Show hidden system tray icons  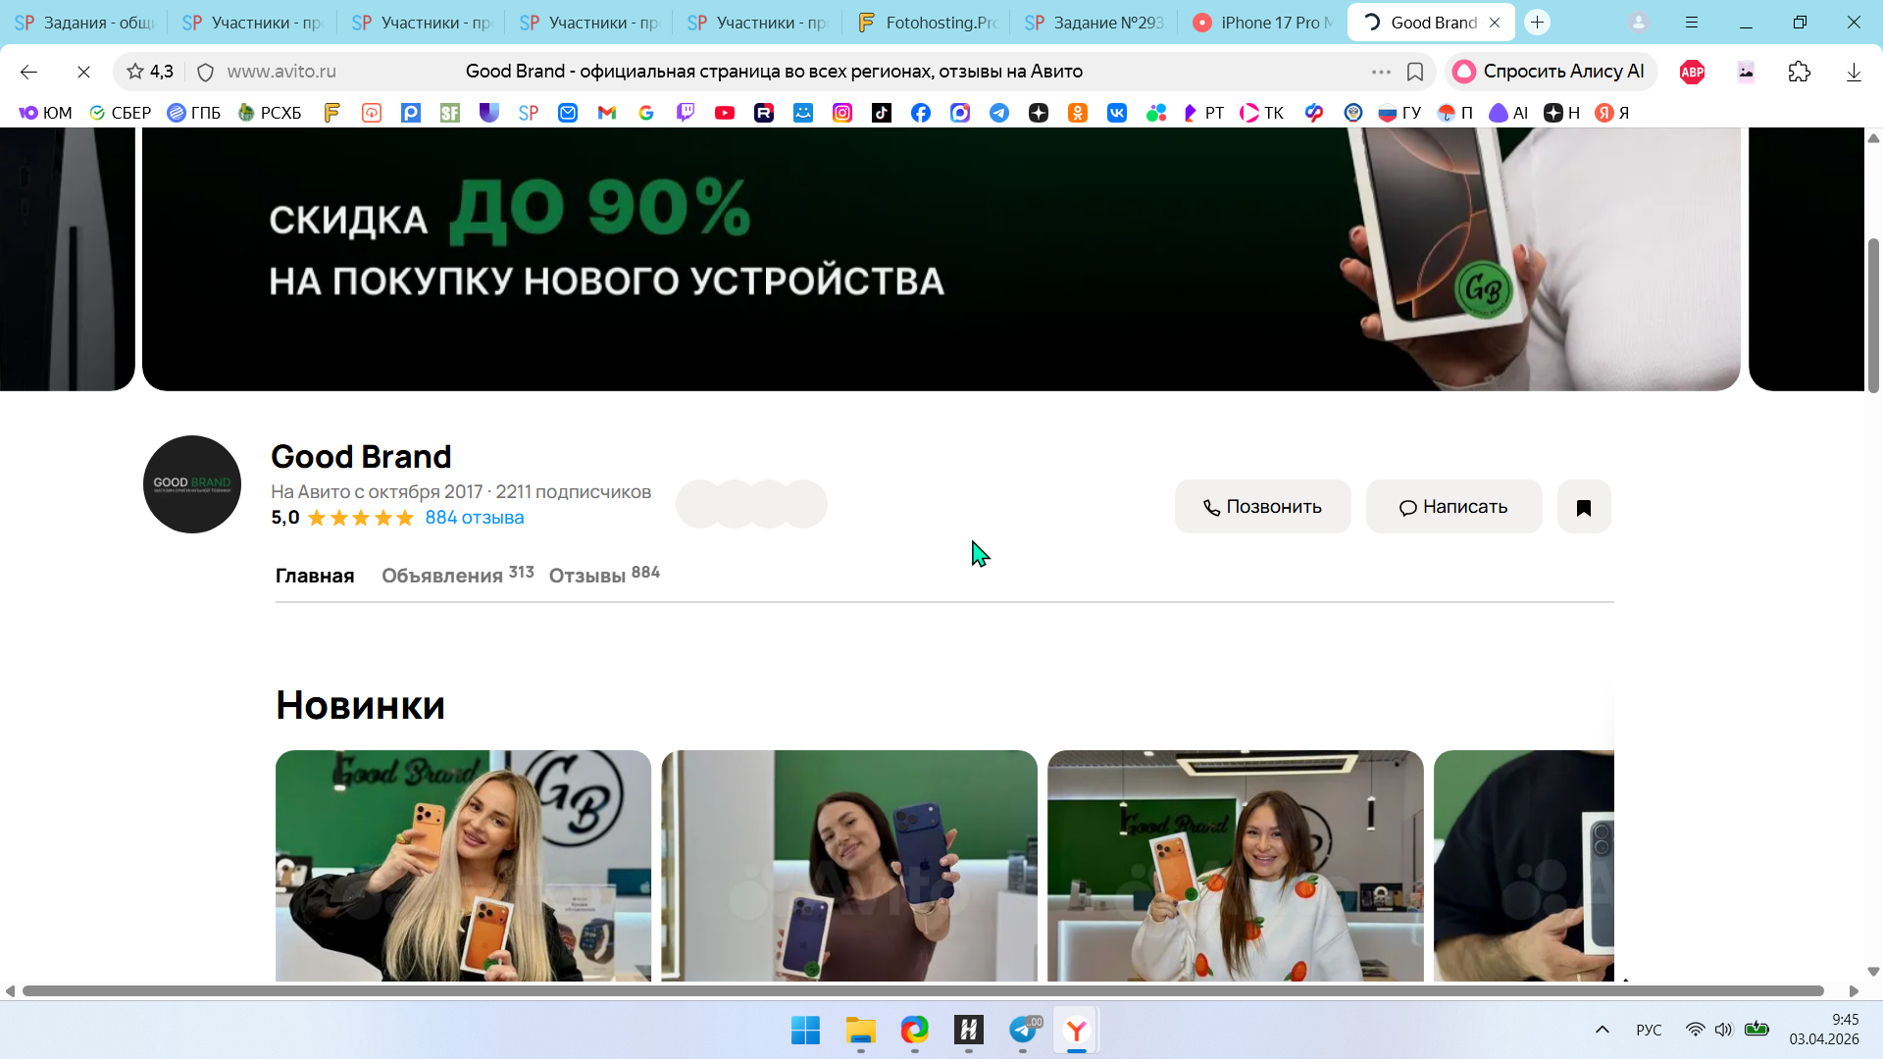pyautogui.click(x=1603, y=1030)
